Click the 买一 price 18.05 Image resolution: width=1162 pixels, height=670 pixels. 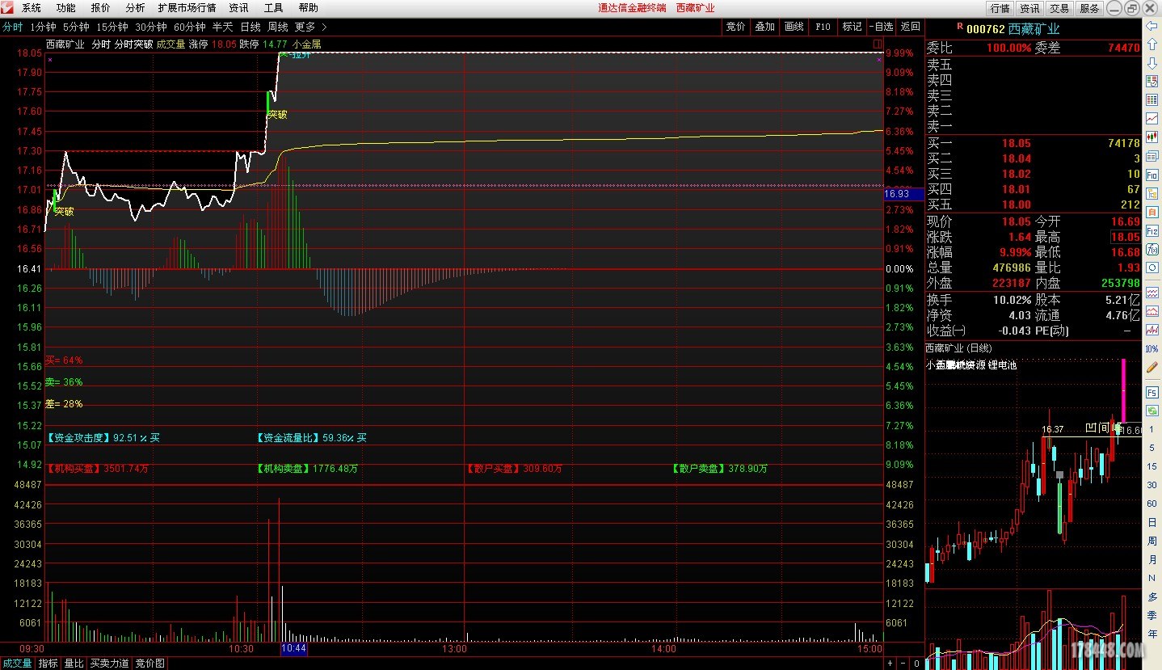point(1017,143)
